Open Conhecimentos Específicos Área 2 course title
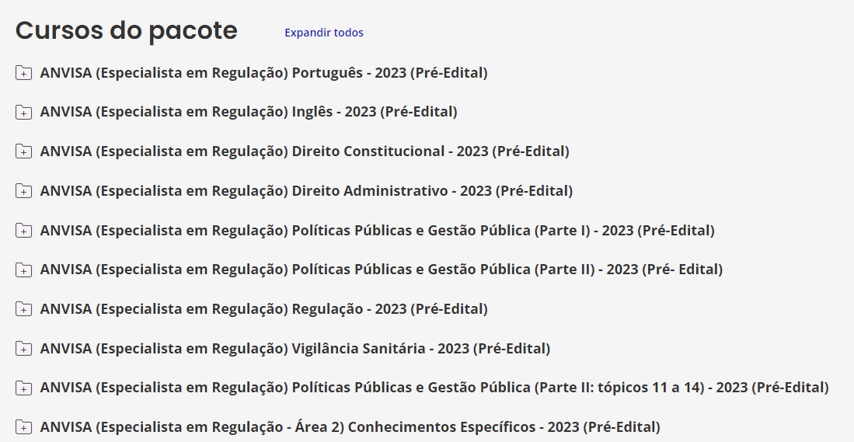 (x=350, y=427)
